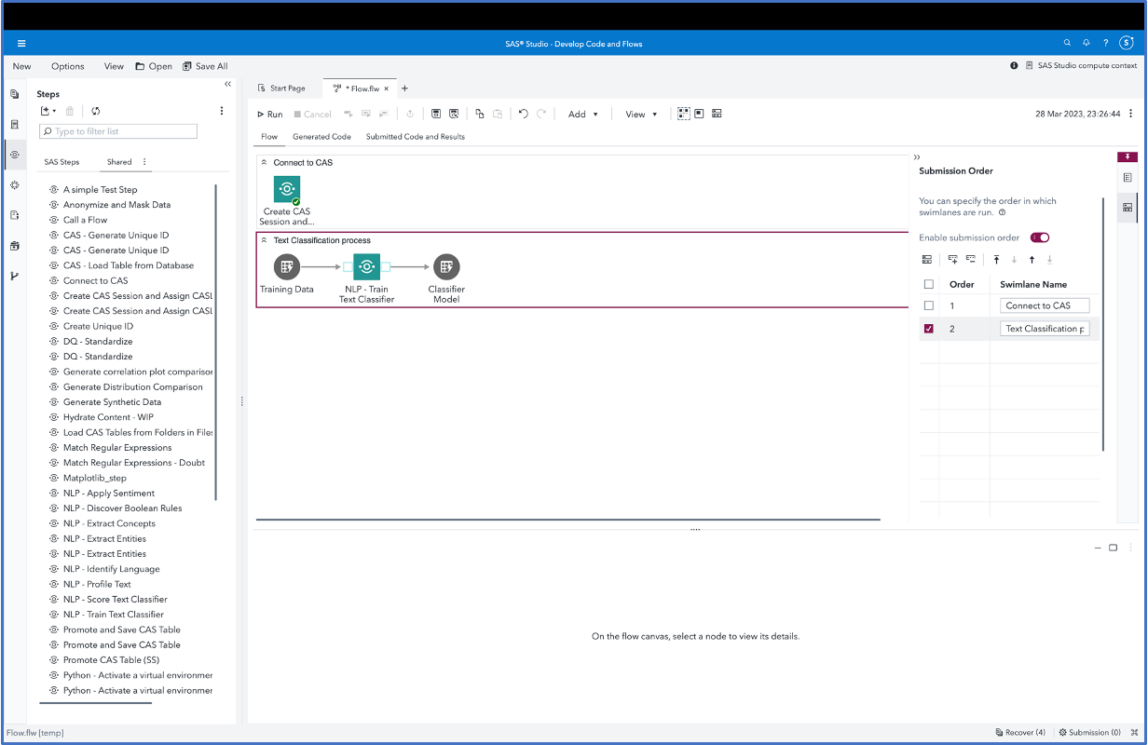Click the Run icon to execute the flow
The height and width of the screenshot is (745, 1148).
pyautogui.click(x=268, y=114)
